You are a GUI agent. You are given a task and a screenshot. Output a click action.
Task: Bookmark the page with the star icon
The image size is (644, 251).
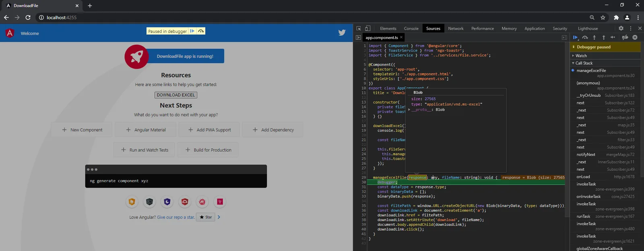tap(603, 17)
